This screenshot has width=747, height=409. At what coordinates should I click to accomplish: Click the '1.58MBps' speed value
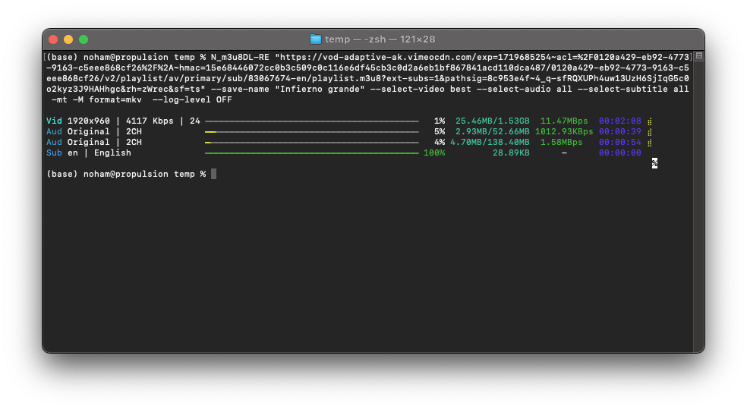(x=561, y=142)
